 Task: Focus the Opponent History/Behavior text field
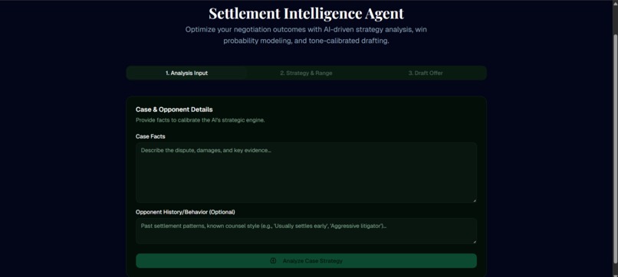[306, 231]
